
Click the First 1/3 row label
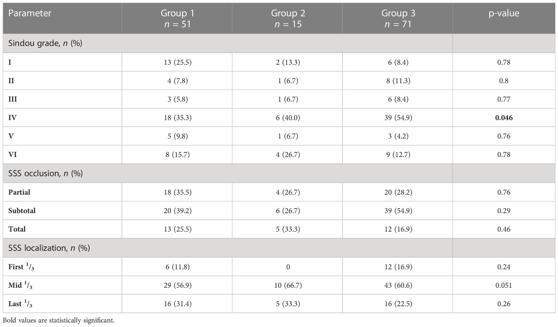(21, 267)
